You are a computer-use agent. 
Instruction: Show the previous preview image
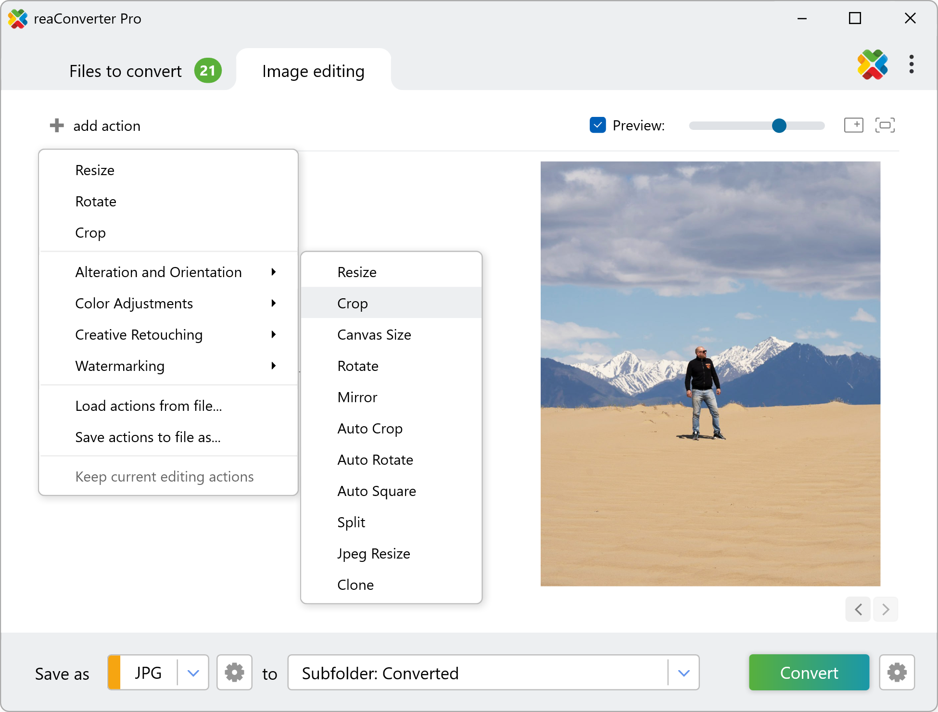(858, 610)
